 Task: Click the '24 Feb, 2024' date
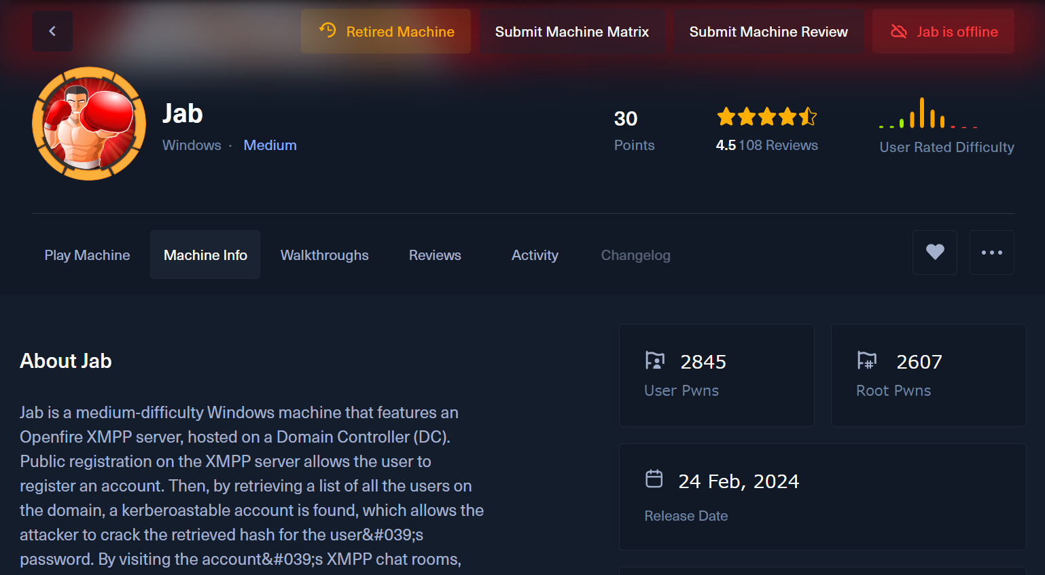point(739,481)
